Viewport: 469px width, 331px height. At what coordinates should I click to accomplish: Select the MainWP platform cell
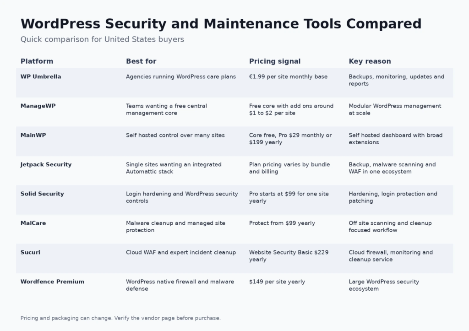pos(33,135)
